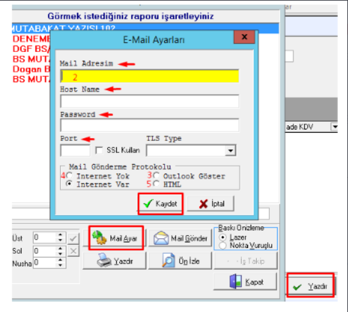This screenshot has width=348, height=312.
Task: Click the yellow Mail Adresim field
Action: click(149, 76)
